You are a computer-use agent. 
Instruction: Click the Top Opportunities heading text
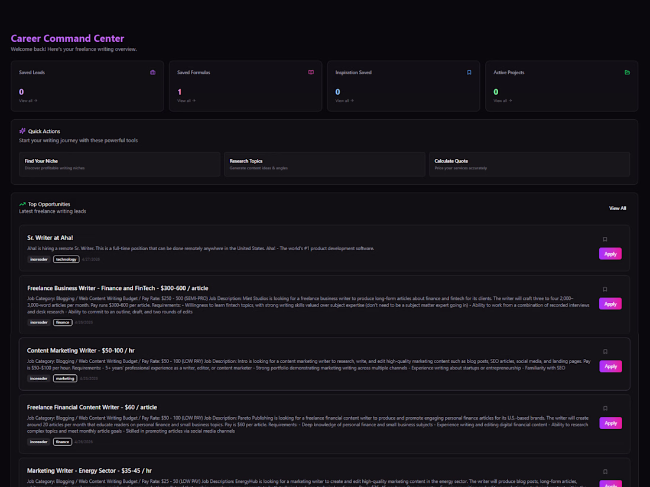click(x=49, y=204)
